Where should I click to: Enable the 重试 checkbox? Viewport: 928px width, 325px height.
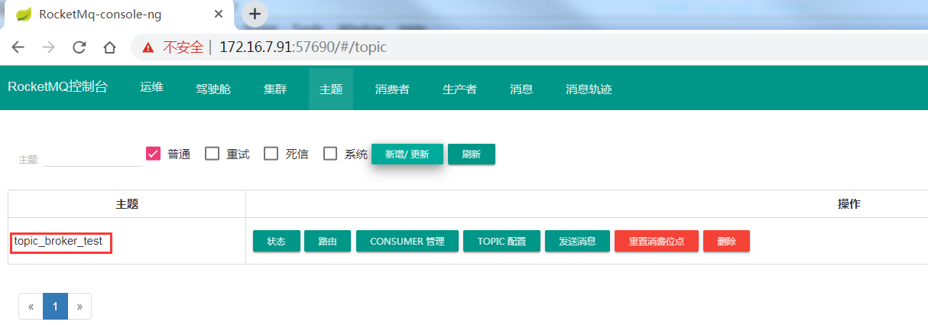coord(212,154)
